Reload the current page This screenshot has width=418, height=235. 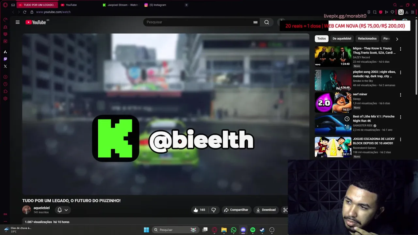[x=24, y=12]
